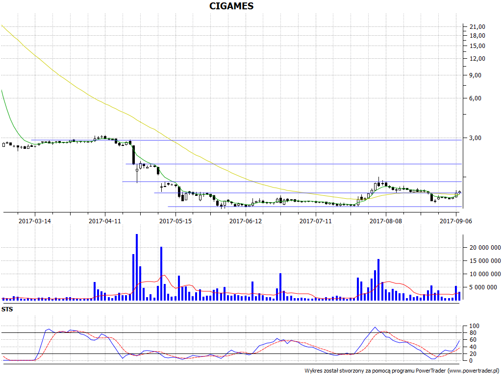The image size is (502, 376).
Task: Click the 15 000 000 volume label
Action: pyautogui.click(x=485, y=261)
